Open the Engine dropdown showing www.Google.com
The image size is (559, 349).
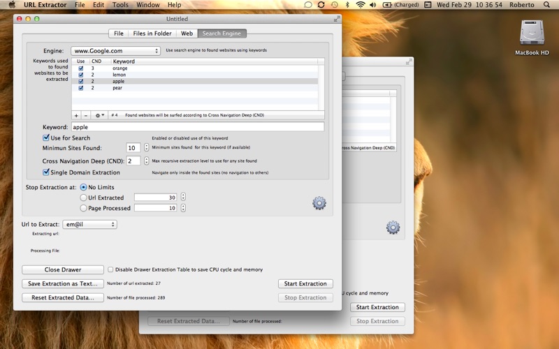tap(115, 51)
